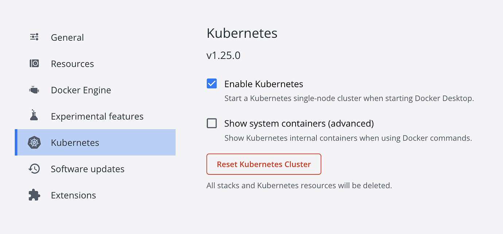503x234 pixels.
Task: Click the Kubernetes helm wheel icon
Action: (34, 142)
